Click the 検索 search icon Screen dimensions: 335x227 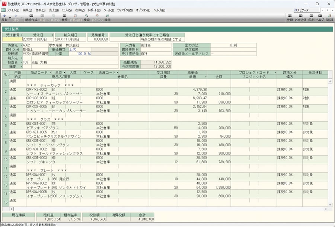[86, 17]
